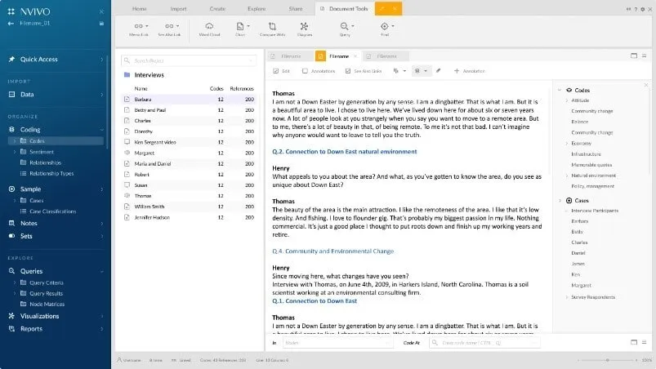Select the Ken Sergeant video row
Image resolution: width=656 pixels, height=369 pixels.
[x=189, y=142]
